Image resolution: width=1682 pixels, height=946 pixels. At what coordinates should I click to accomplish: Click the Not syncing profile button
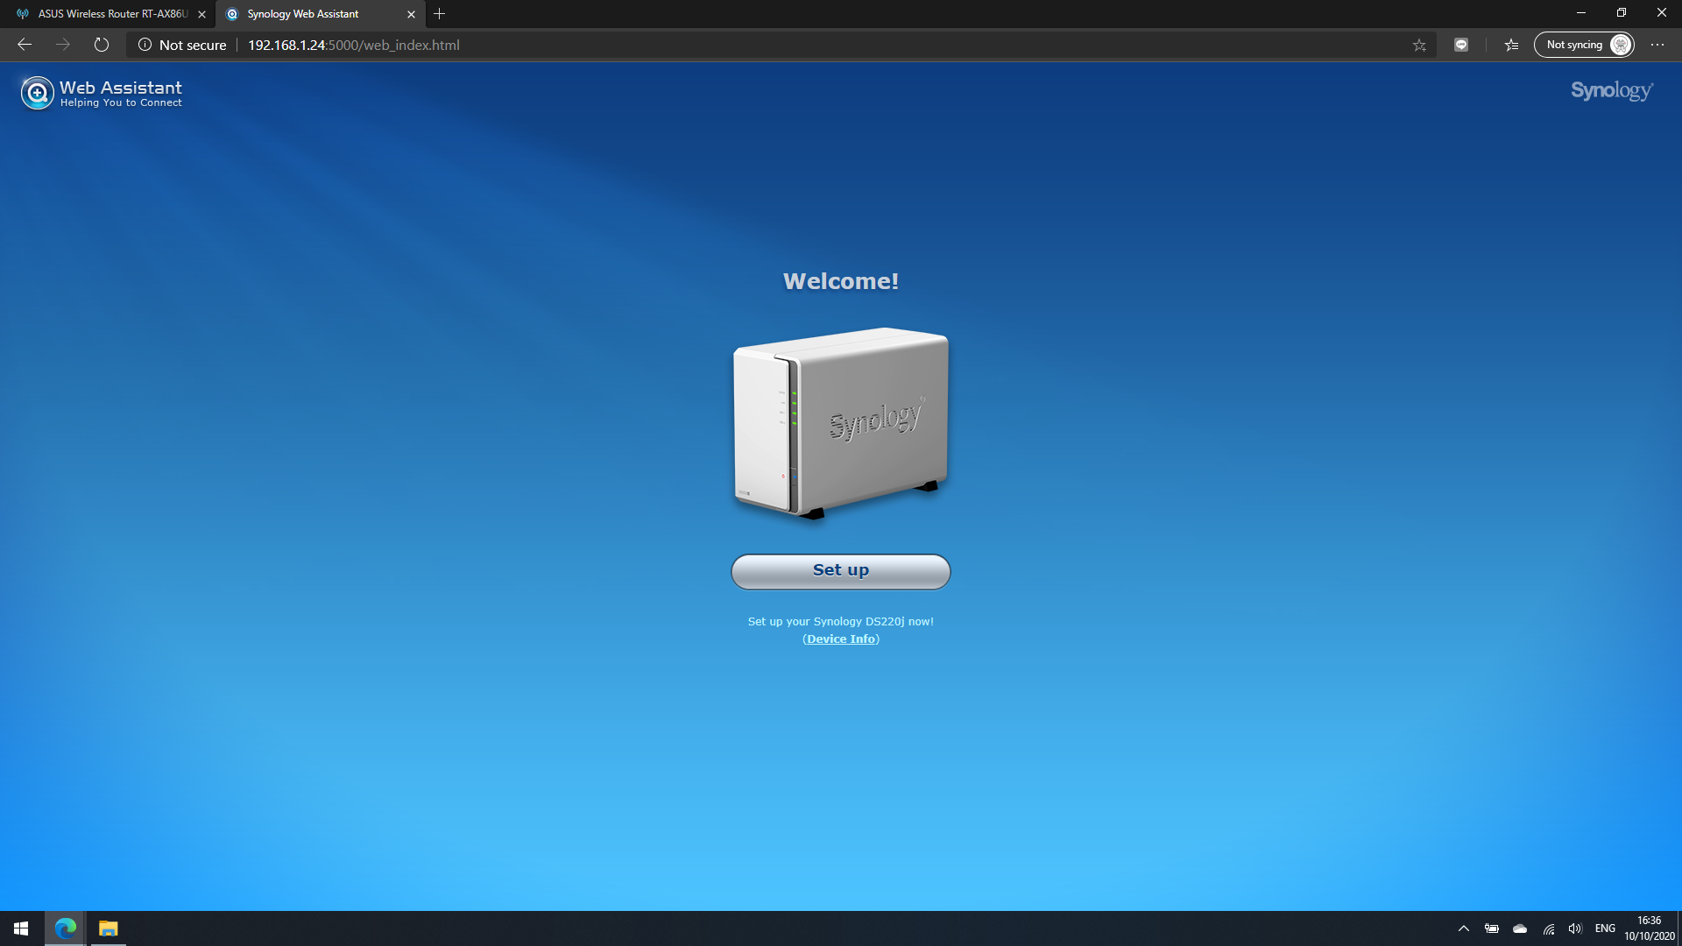[x=1584, y=45]
